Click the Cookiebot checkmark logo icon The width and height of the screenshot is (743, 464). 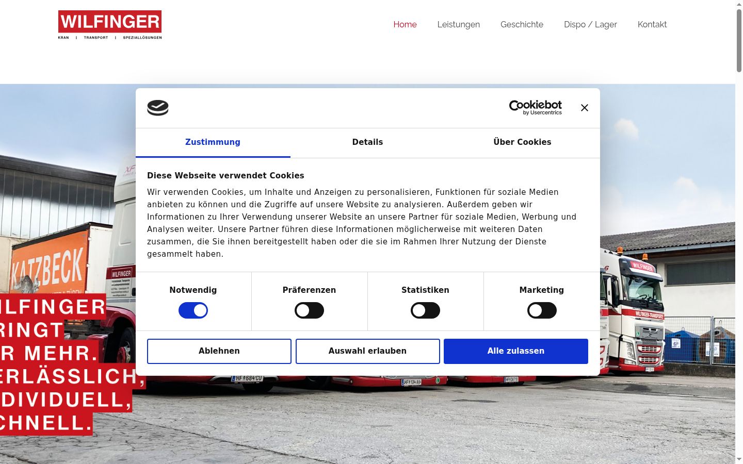point(158,108)
